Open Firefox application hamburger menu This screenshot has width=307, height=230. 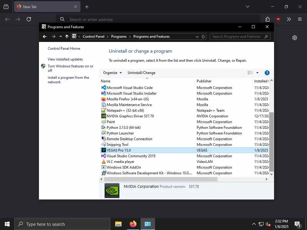pyautogui.click(x=300, y=19)
